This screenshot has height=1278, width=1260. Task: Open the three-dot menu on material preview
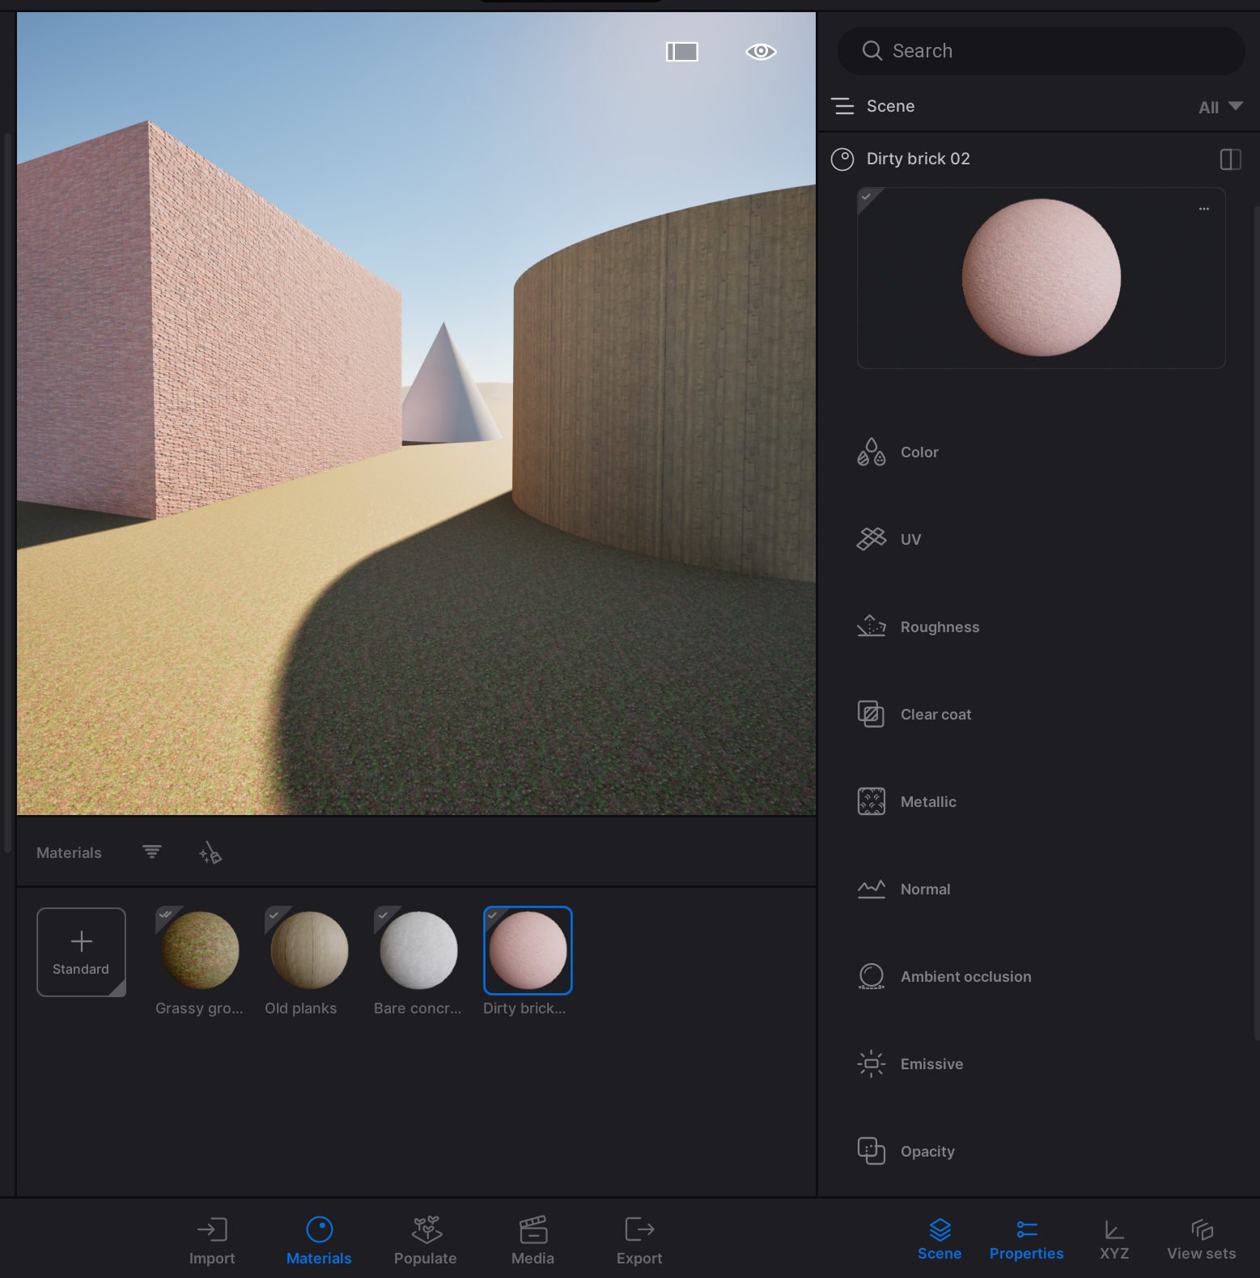1203,209
